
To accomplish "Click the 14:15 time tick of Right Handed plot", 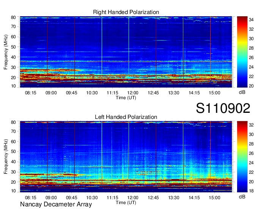I will [x=194, y=93].
